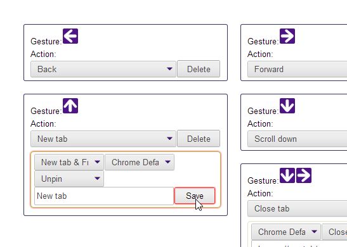Open the Chrome Default dropdown under Close tab
The height and width of the screenshot is (247, 347).
286,232
